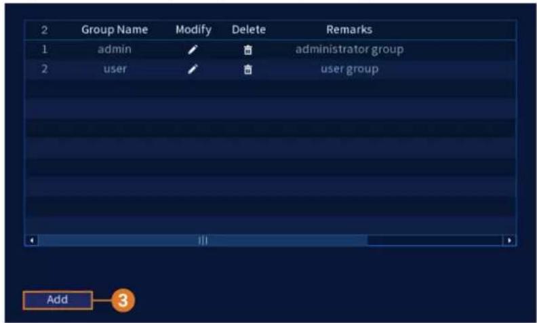The height and width of the screenshot is (323, 537).
Task: Click the trash icon for the admin group
Action: coord(247,50)
